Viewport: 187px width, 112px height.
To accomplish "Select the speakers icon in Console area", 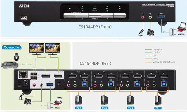I will [28, 102].
